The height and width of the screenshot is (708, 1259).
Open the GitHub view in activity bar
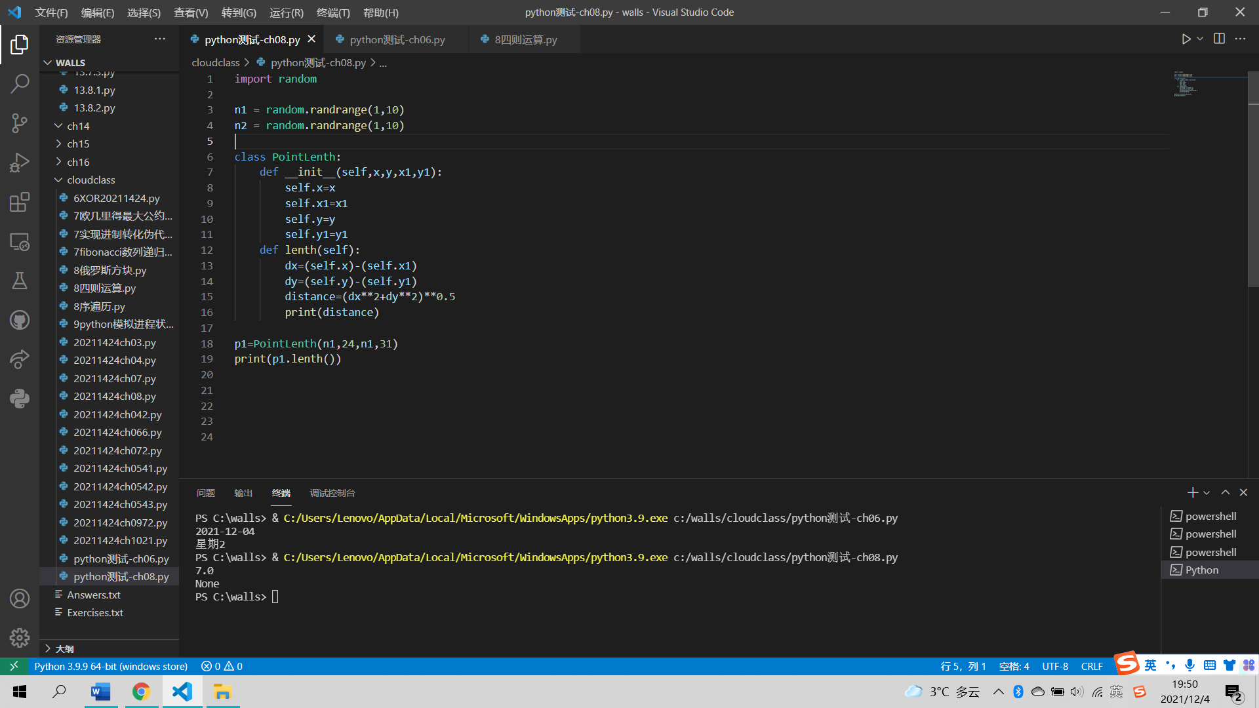(x=20, y=320)
